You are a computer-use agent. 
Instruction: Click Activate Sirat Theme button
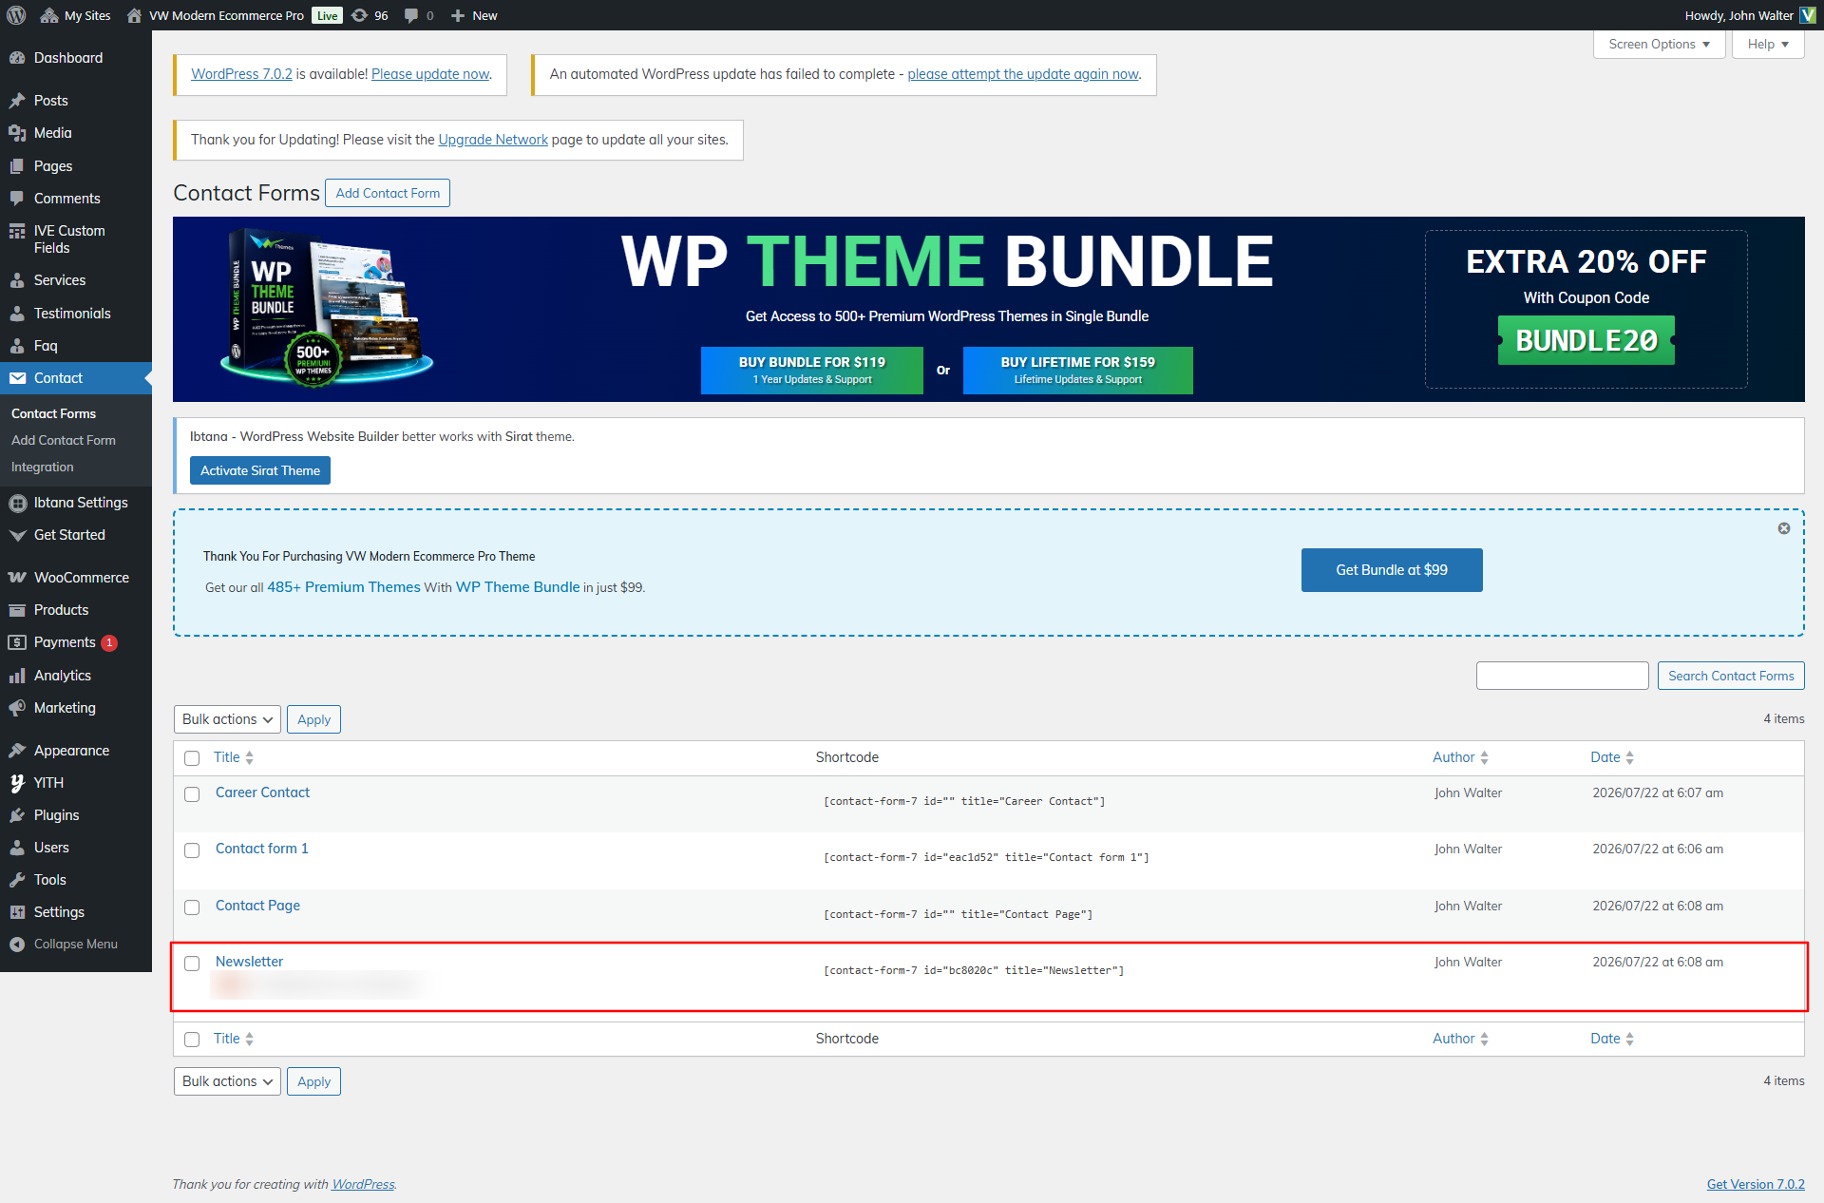(260, 470)
